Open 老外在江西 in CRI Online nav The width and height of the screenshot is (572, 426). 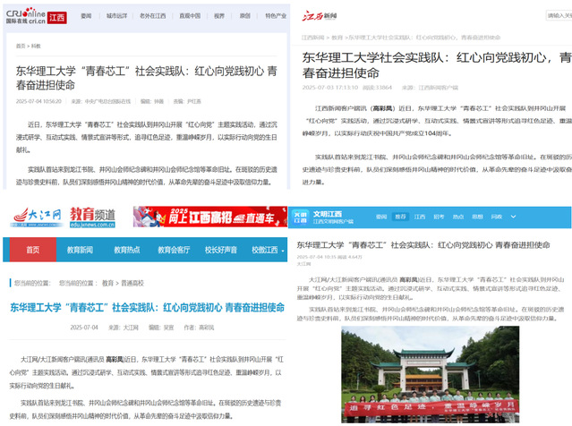pos(152,16)
